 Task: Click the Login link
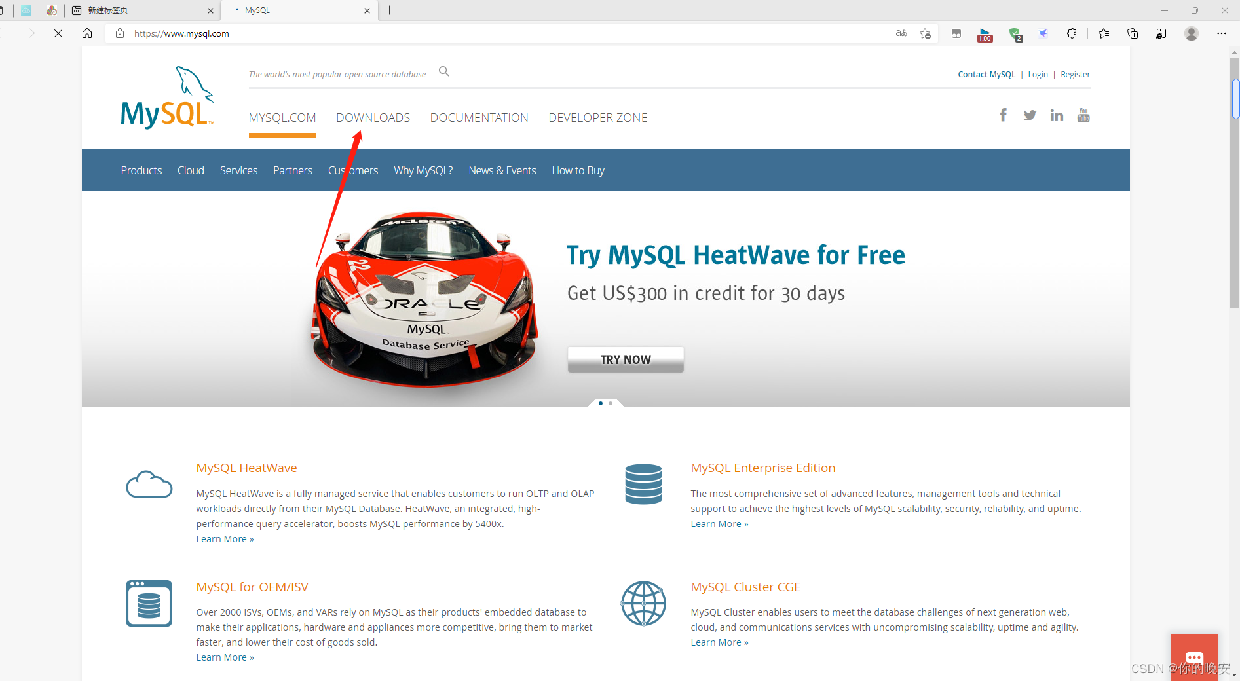point(1038,75)
